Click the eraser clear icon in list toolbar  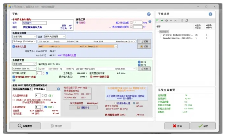(187, 20)
